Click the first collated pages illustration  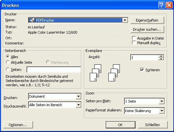(x=95, y=73)
